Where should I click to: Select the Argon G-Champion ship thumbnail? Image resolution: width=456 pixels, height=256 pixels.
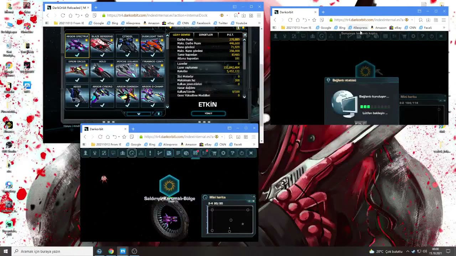(152, 96)
